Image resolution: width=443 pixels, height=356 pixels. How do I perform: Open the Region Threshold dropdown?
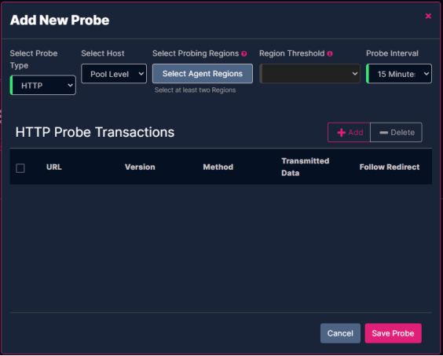coord(309,74)
